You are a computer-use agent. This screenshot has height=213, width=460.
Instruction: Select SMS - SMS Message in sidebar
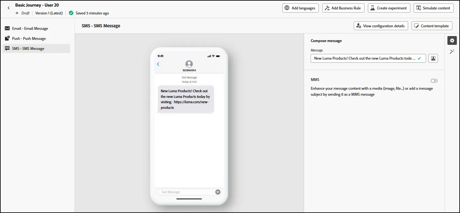click(36, 48)
